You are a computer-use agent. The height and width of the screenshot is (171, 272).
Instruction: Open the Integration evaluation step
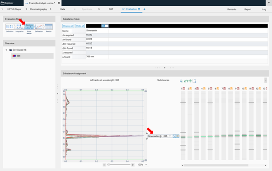click(19, 27)
